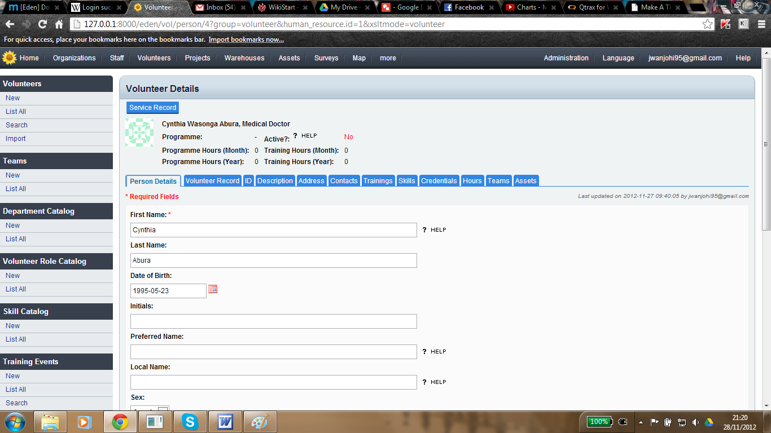Open the Credentials tab
771x433 pixels.
tap(439, 181)
